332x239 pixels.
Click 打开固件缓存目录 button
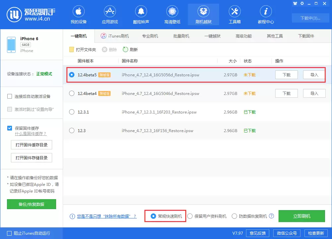click(x=32, y=145)
